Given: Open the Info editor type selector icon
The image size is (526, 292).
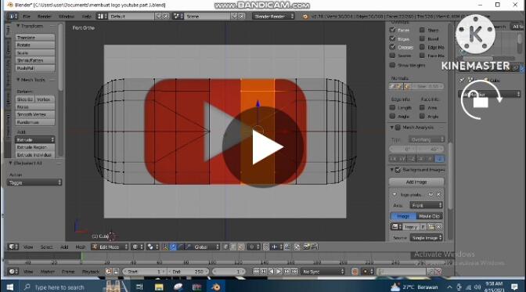Looking at the screenshot, I should pos(13,16).
